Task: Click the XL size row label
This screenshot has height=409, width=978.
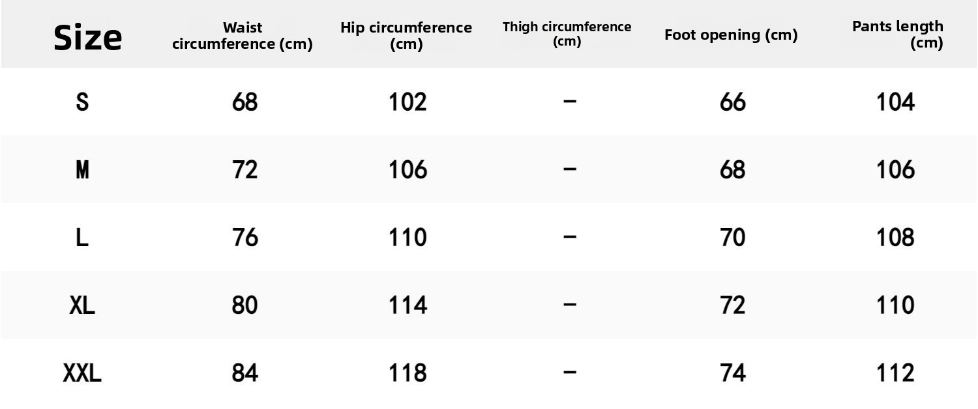Action: coord(82,305)
